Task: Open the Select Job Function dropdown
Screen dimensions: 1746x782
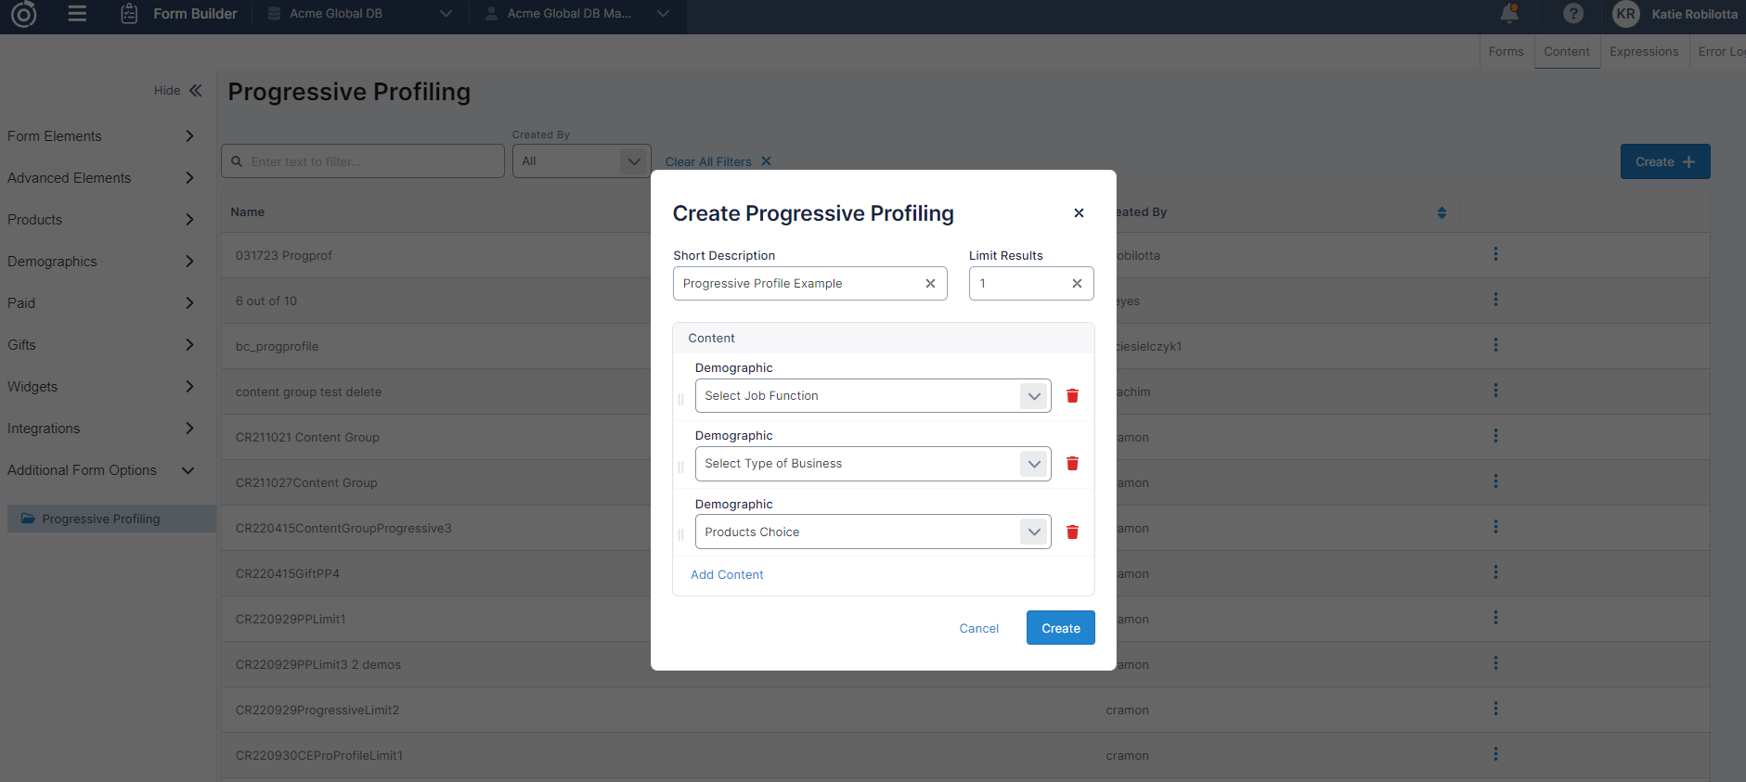Action: coord(1034,396)
